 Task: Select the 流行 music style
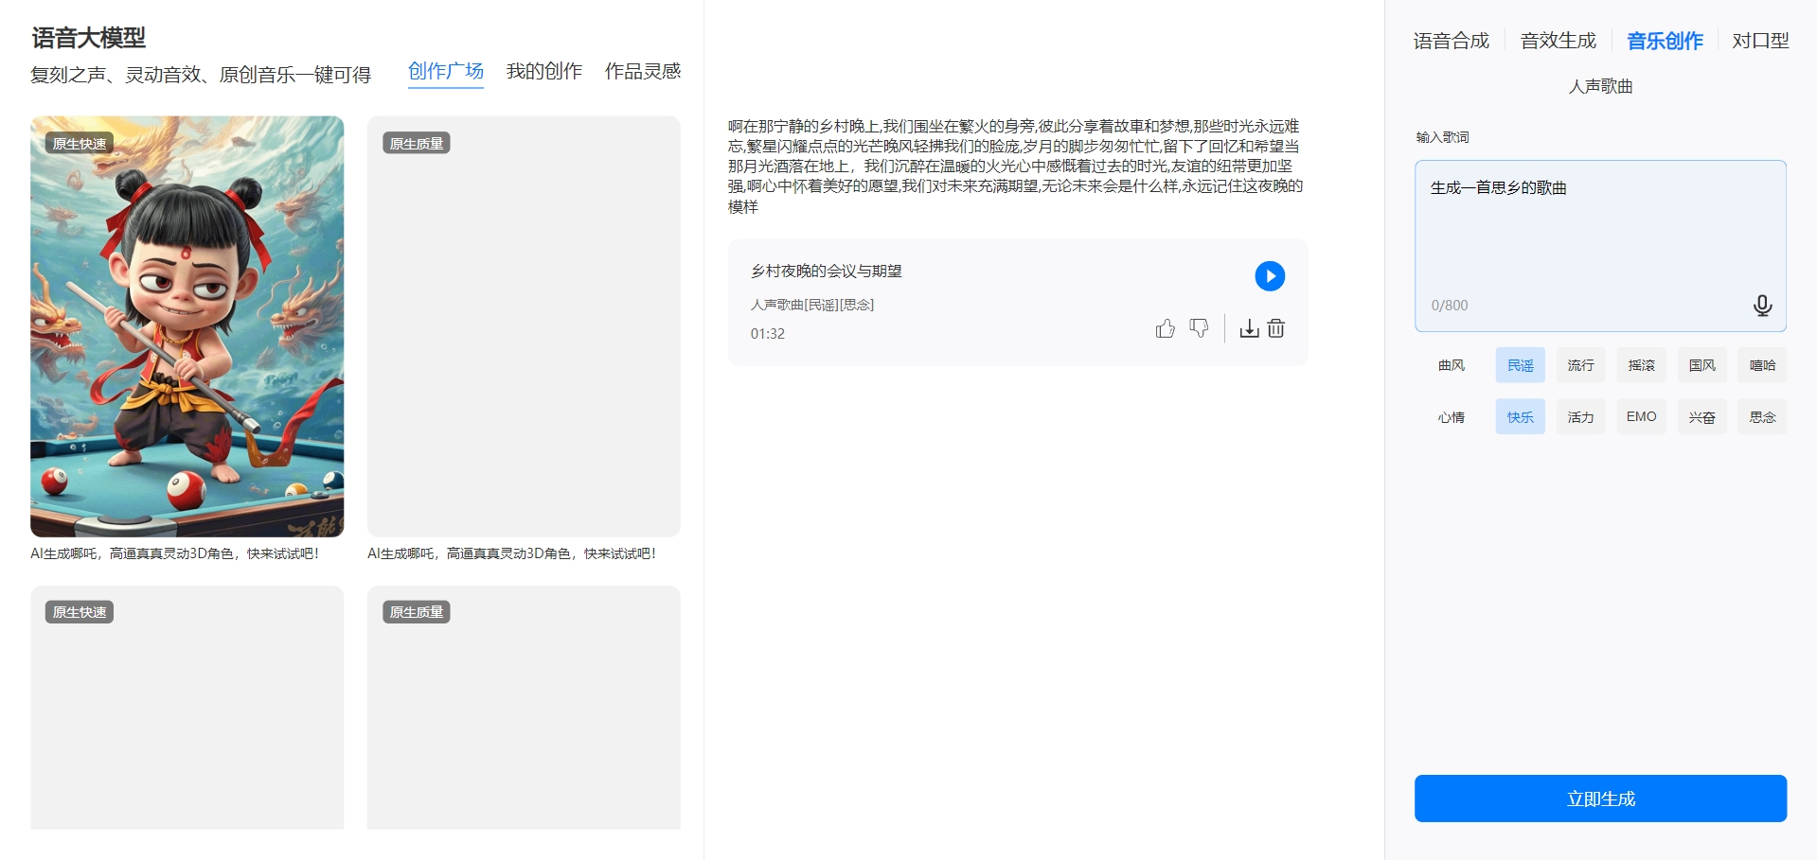pyautogui.click(x=1580, y=365)
